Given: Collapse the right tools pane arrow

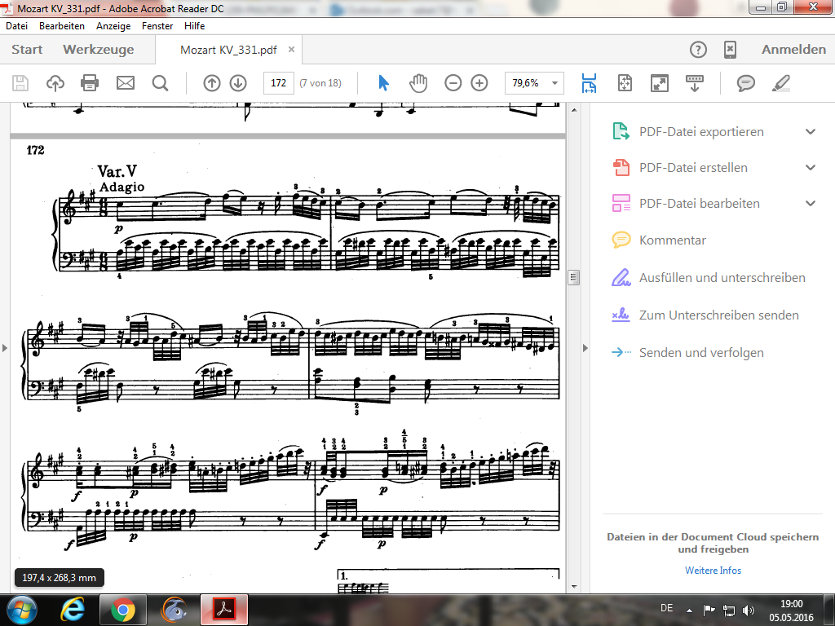Looking at the screenshot, I should pyautogui.click(x=585, y=348).
